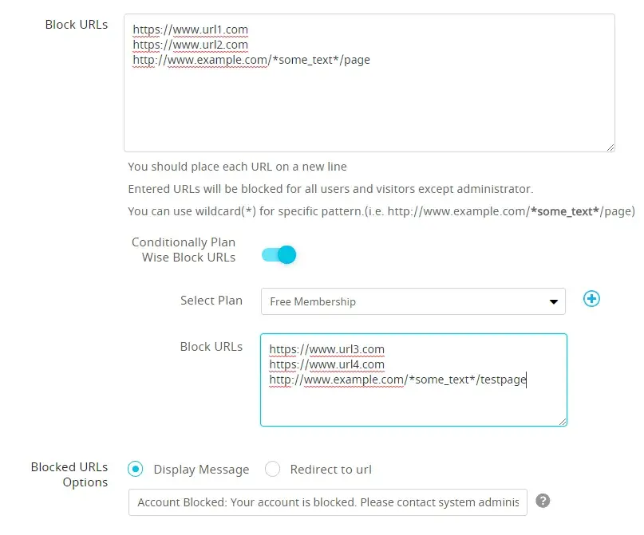Toggle the Conditionally Plan Wise Block URLs switch
Screen dimensions: 644x535
pos(279,255)
